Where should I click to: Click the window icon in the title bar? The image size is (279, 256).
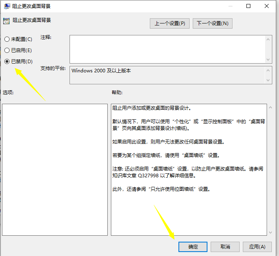point(7,6)
